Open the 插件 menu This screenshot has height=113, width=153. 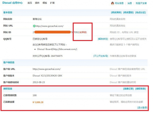coord(37,3)
